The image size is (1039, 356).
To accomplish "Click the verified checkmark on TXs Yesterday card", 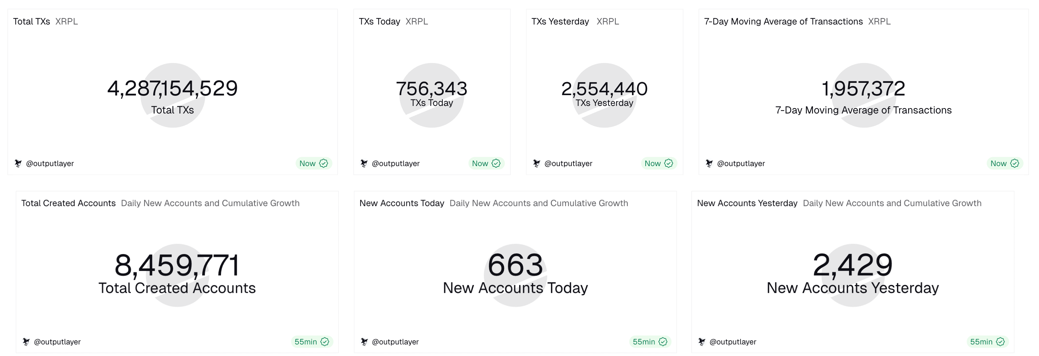I will click(x=669, y=163).
